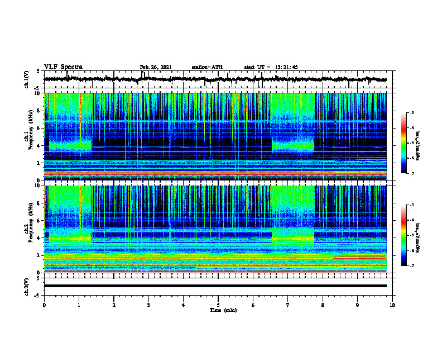Screen dimensions: 442x342
Task: Click the ch.2 colorbar log(PSD) unit label
Action: (x=419, y=238)
